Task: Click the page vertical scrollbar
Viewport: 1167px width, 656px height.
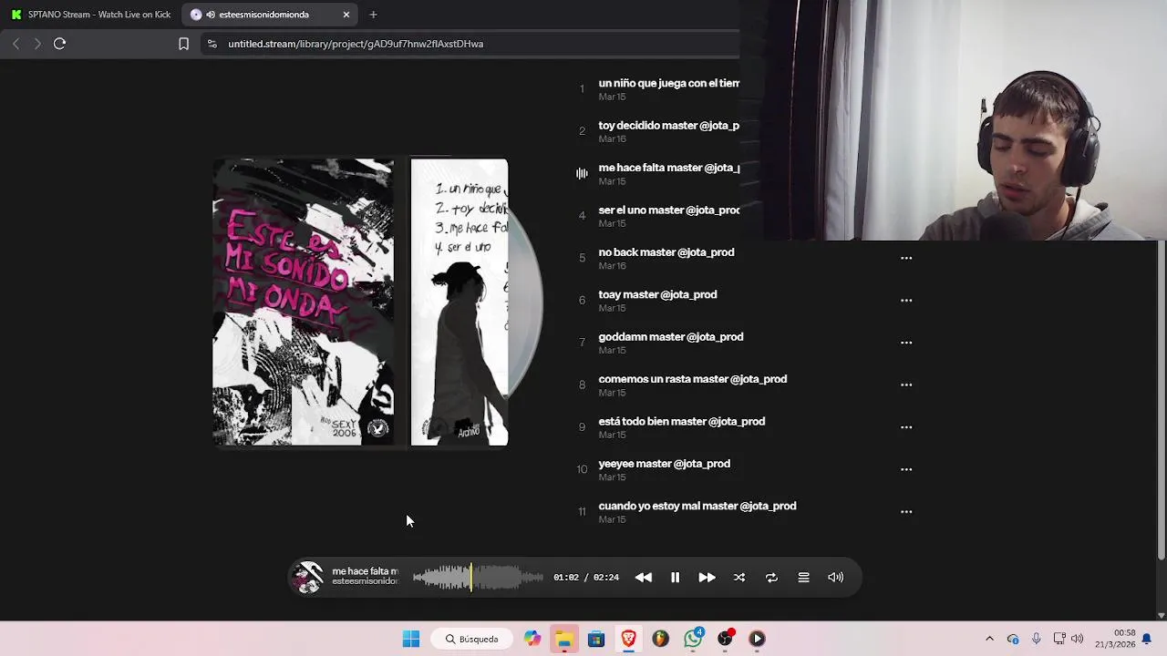Action: point(1161,401)
